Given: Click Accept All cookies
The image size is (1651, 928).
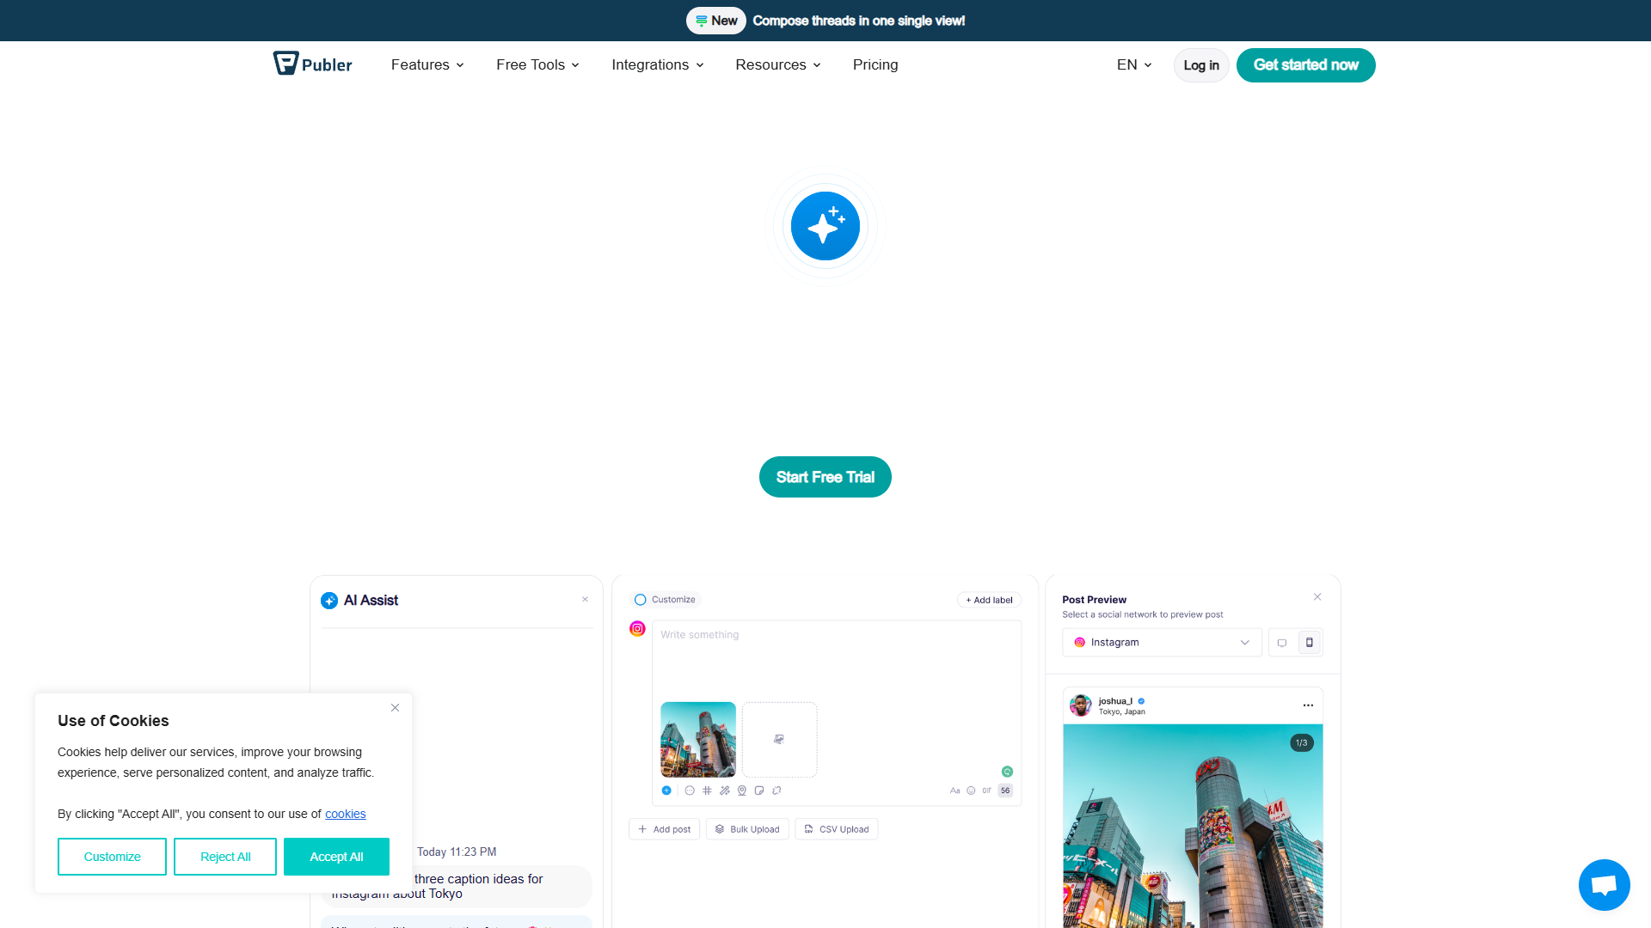Looking at the screenshot, I should (x=336, y=857).
